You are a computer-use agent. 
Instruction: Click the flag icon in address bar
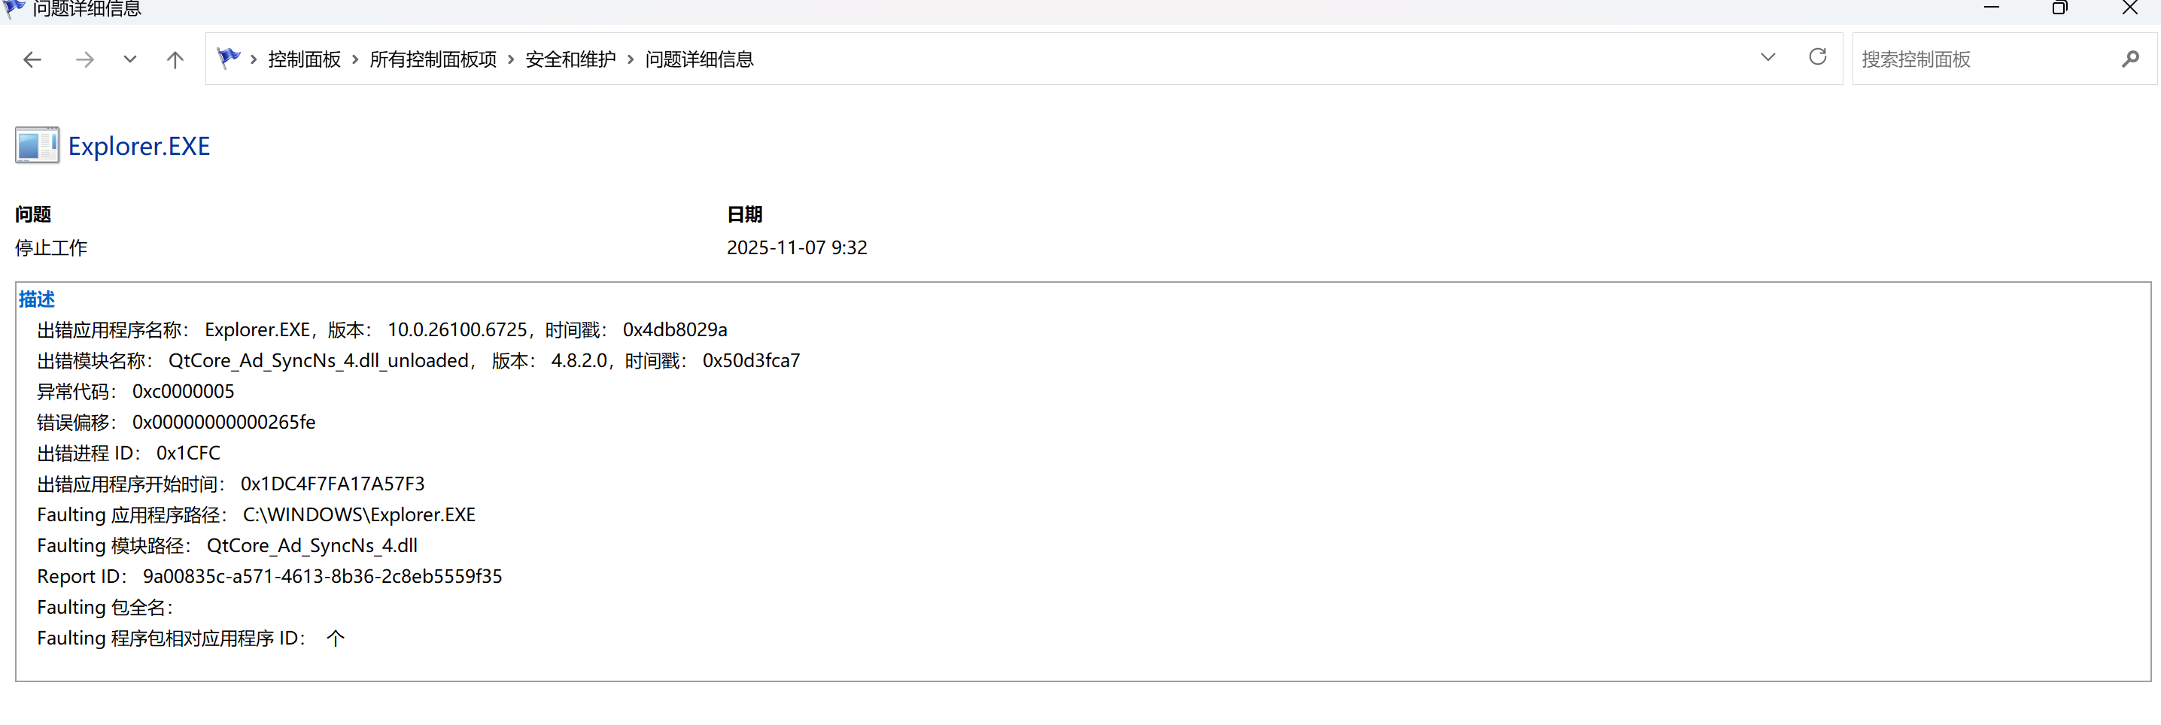click(228, 59)
